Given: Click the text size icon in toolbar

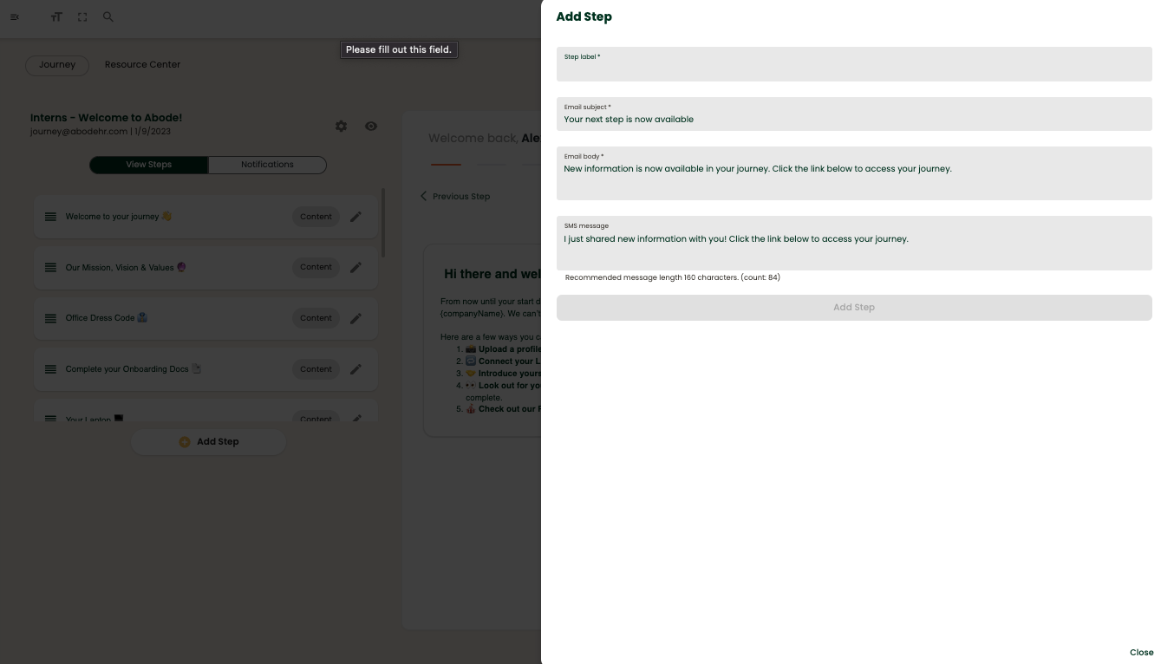Looking at the screenshot, I should coord(56,17).
